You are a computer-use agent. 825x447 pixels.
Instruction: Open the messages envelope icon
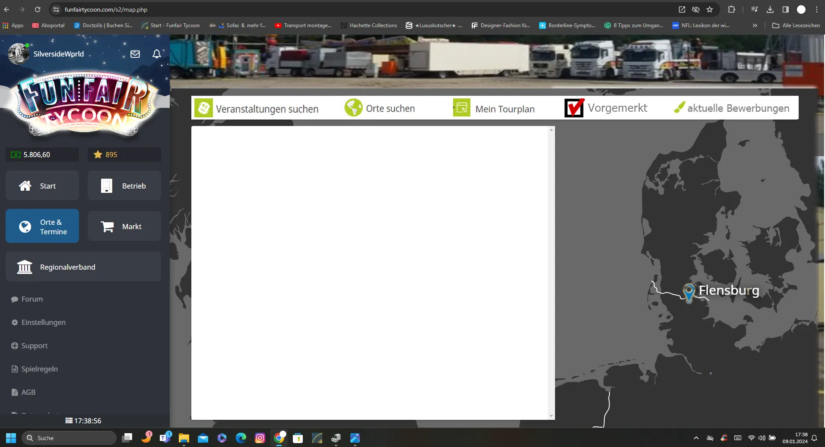point(135,54)
